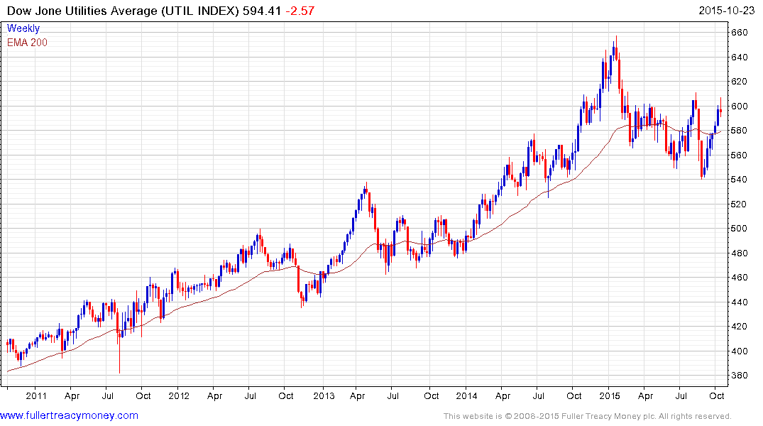763x426 pixels.
Task: Click the Weekly timeframe label
Action: tap(23, 28)
